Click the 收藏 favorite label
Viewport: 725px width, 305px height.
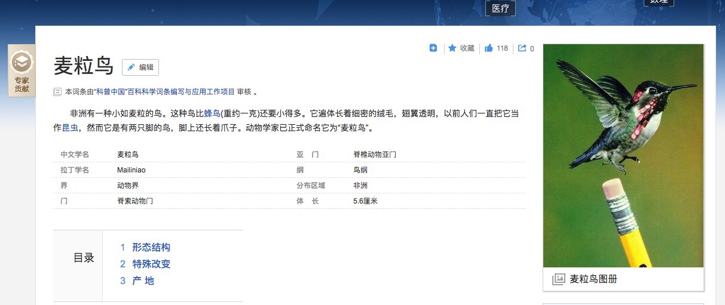[x=467, y=48]
